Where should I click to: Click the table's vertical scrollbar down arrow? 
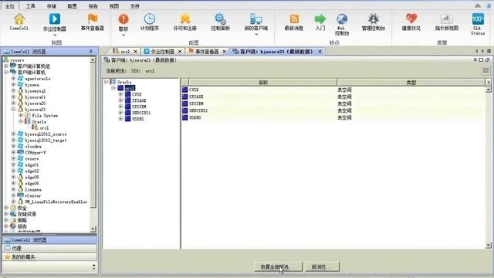click(x=489, y=245)
